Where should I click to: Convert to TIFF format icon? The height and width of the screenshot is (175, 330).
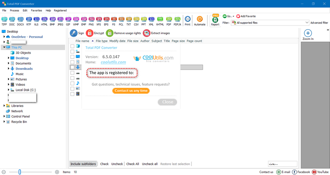coord(4,19)
